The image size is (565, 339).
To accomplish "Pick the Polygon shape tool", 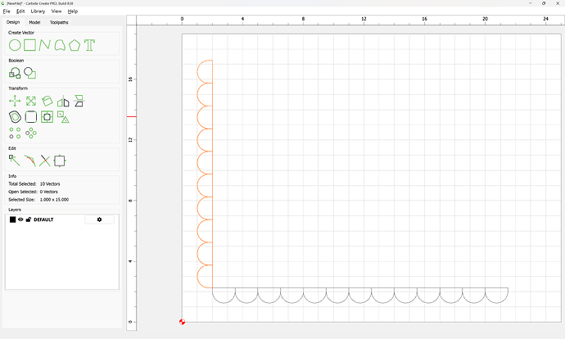I will [75, 45].
